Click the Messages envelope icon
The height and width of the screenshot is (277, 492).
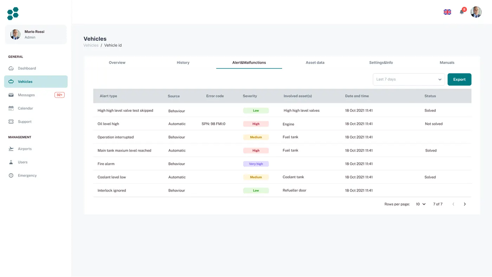pyautogui.click(x=11, y=95)
